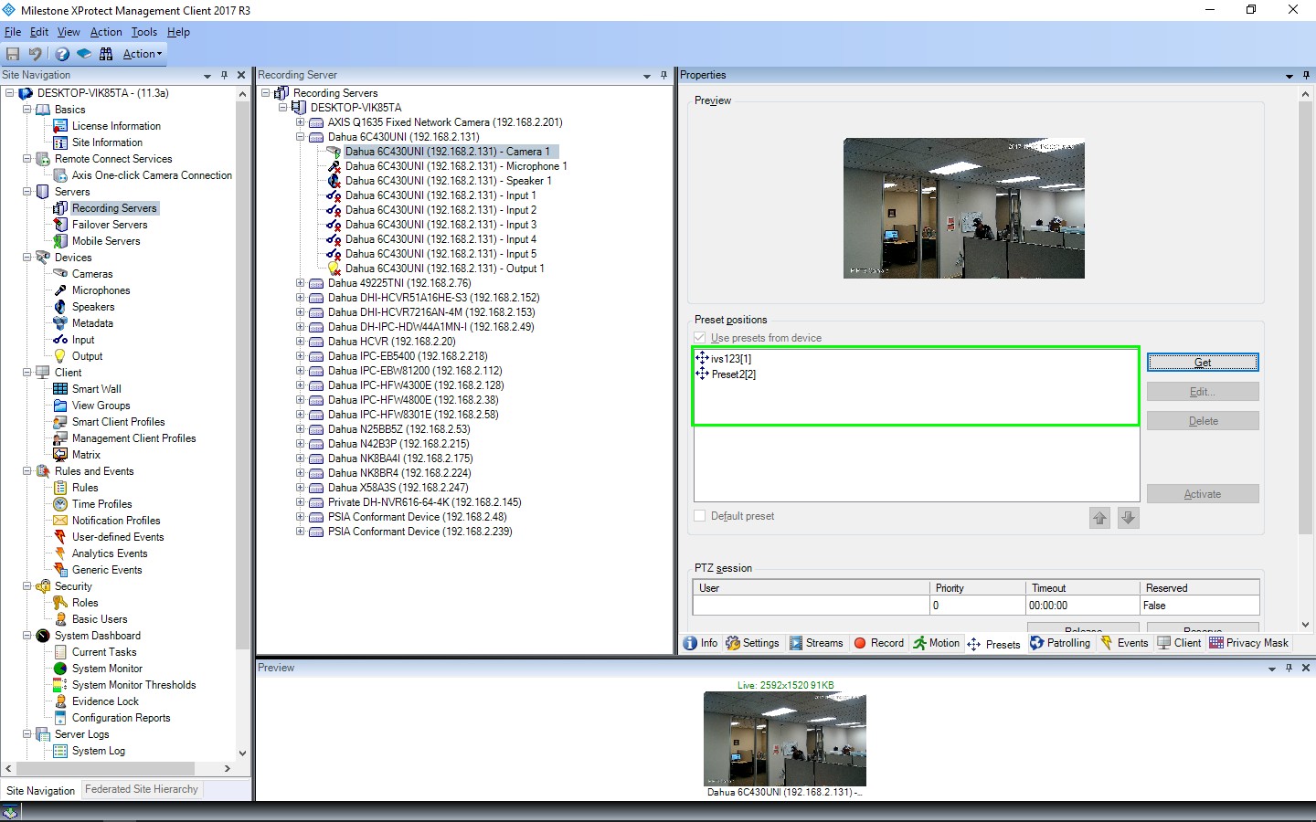
Task: Click the Roles icon under Security
Action: [x=60, y=603]
